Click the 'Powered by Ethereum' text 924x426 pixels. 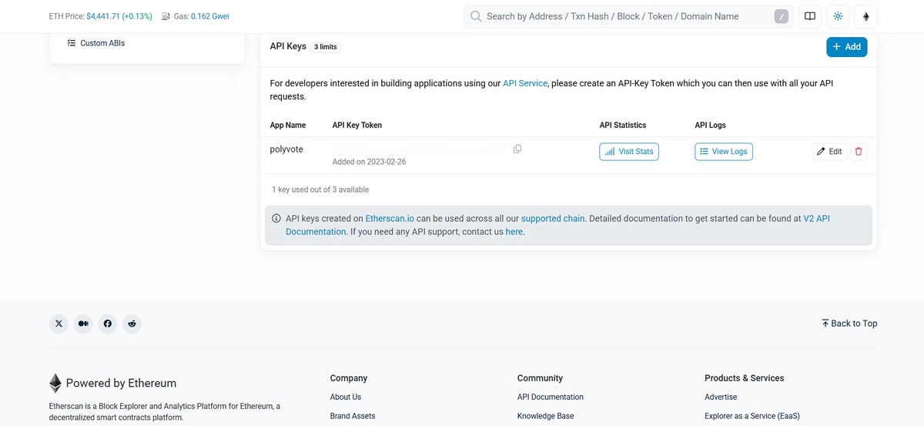[x=121, y=383]
